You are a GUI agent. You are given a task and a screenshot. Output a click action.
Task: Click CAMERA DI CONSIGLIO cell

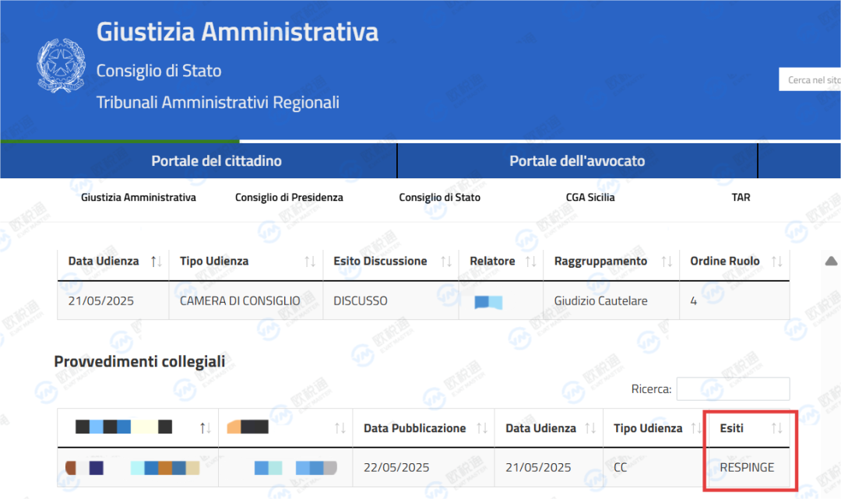click(240, 300)
